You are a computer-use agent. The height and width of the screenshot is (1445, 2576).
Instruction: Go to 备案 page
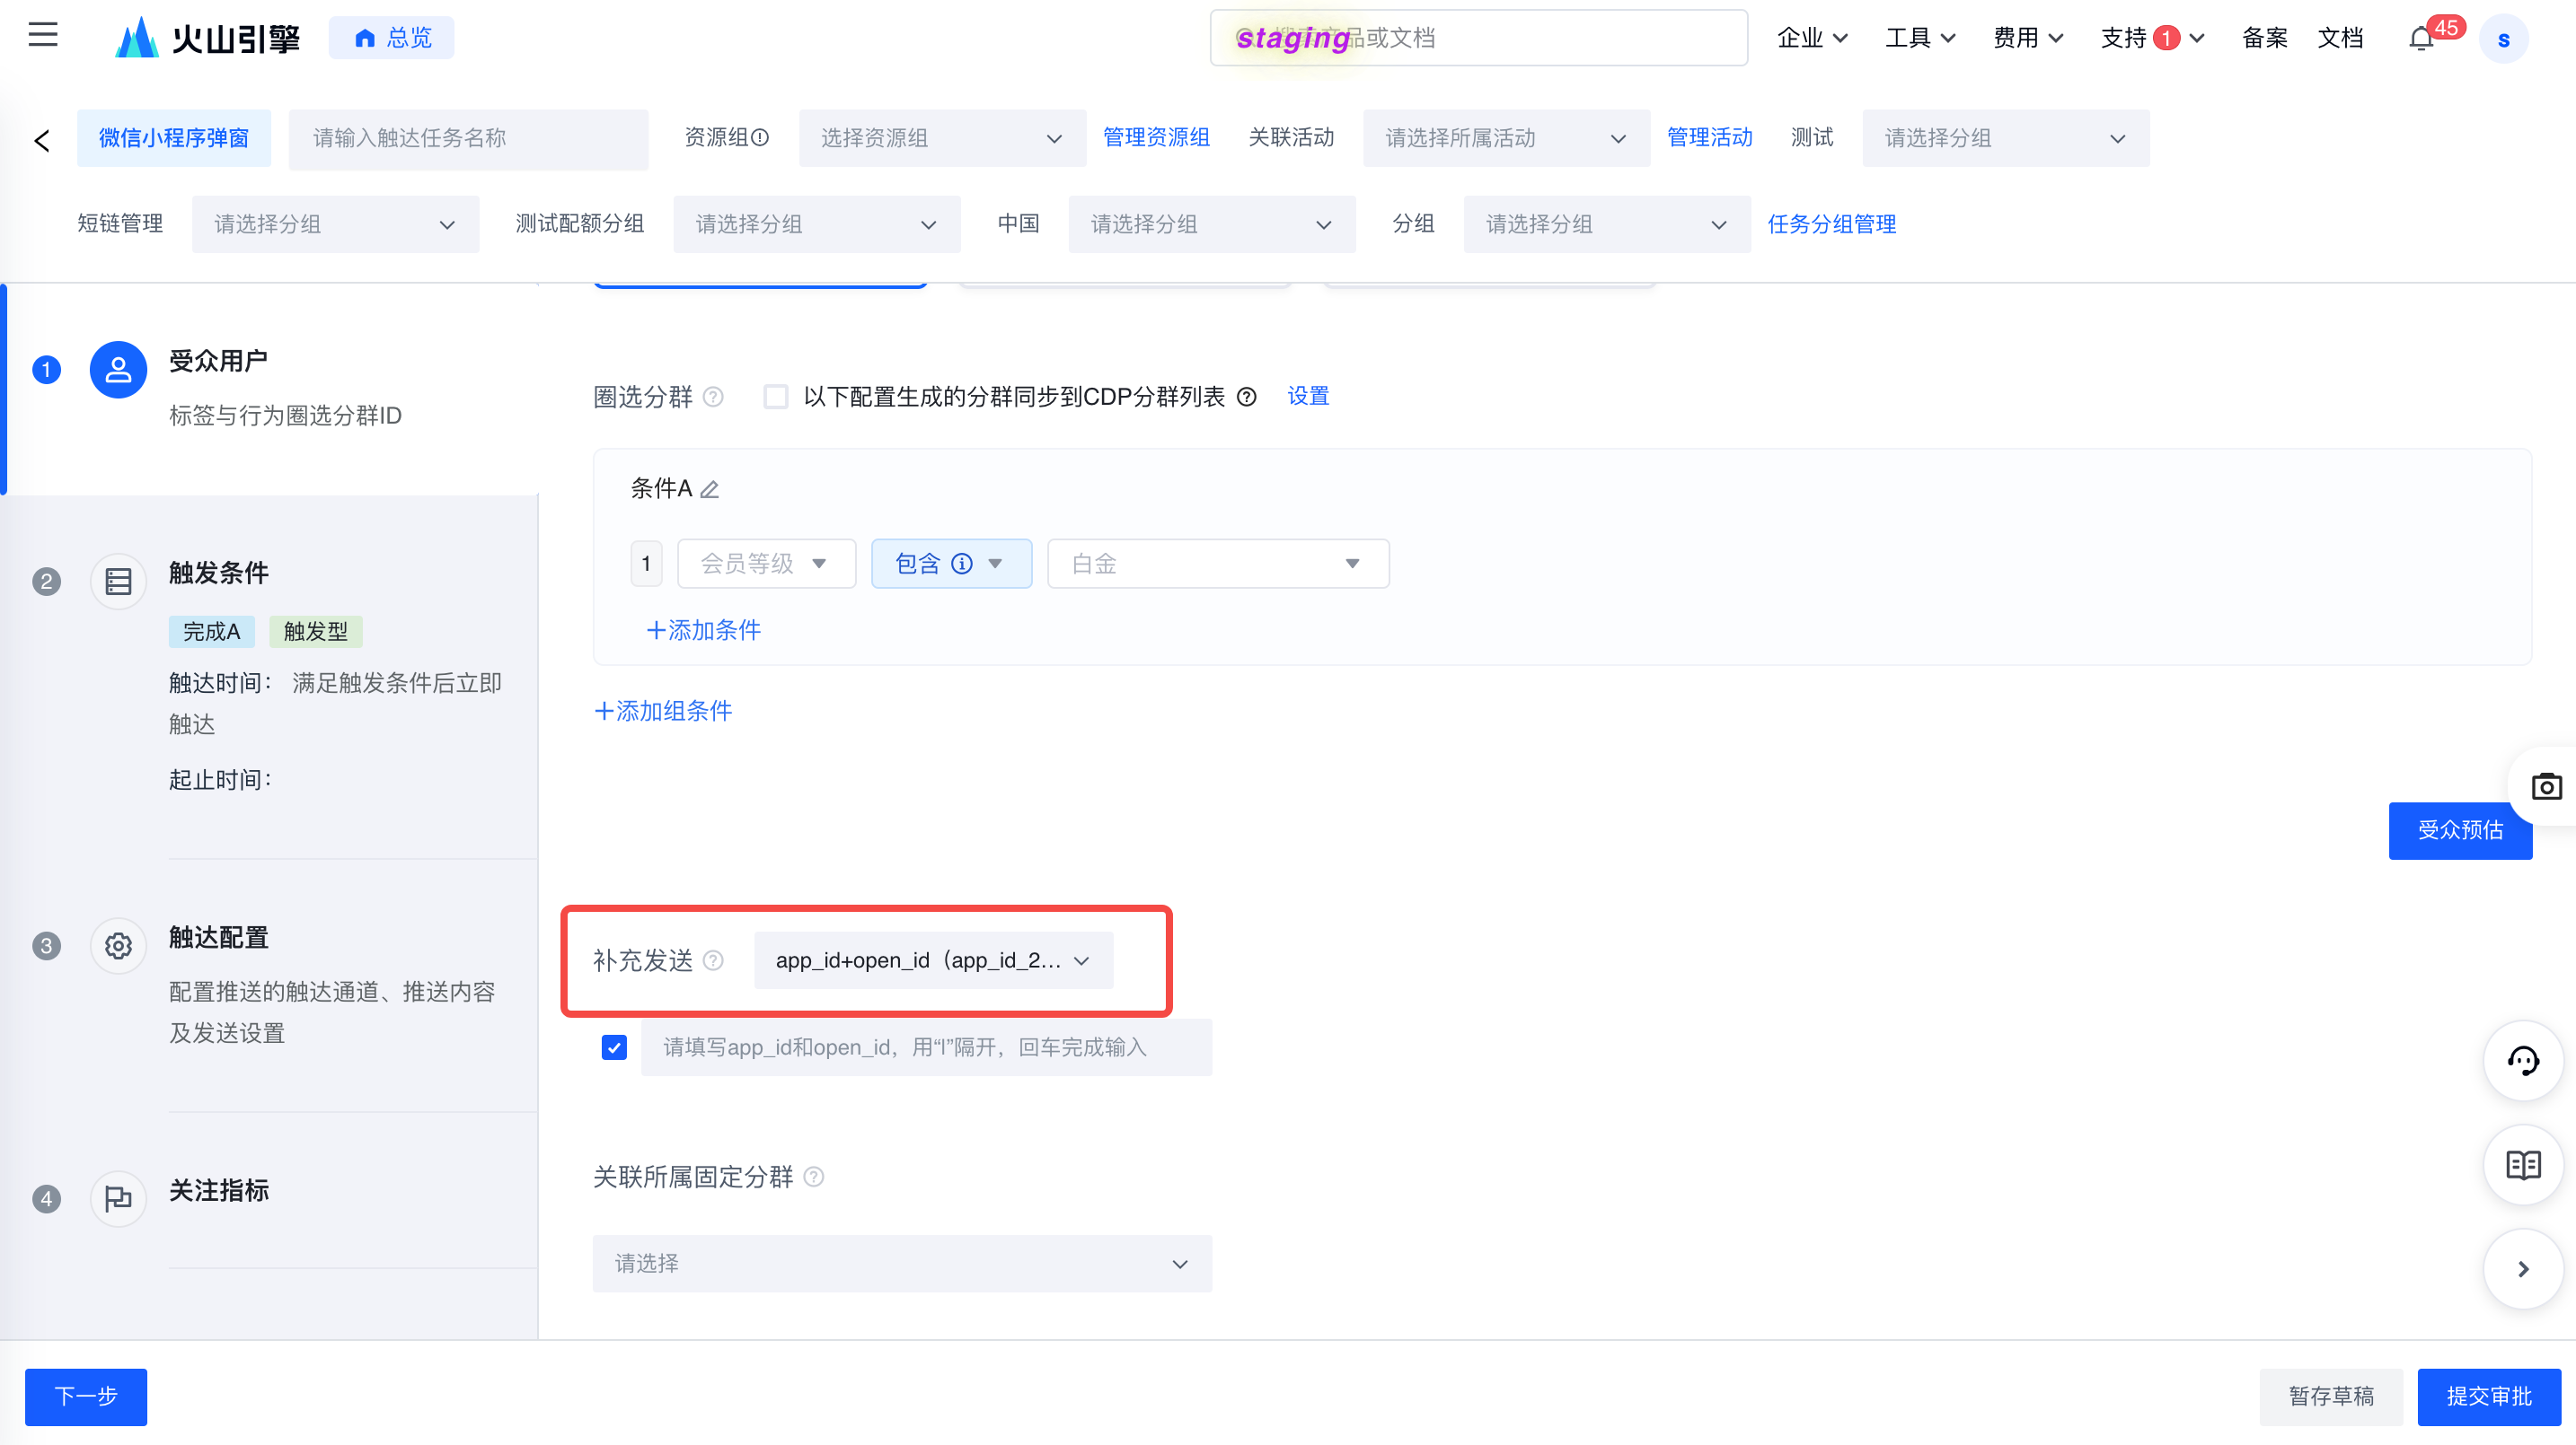pyautogui.click(x=2264, y=38)
